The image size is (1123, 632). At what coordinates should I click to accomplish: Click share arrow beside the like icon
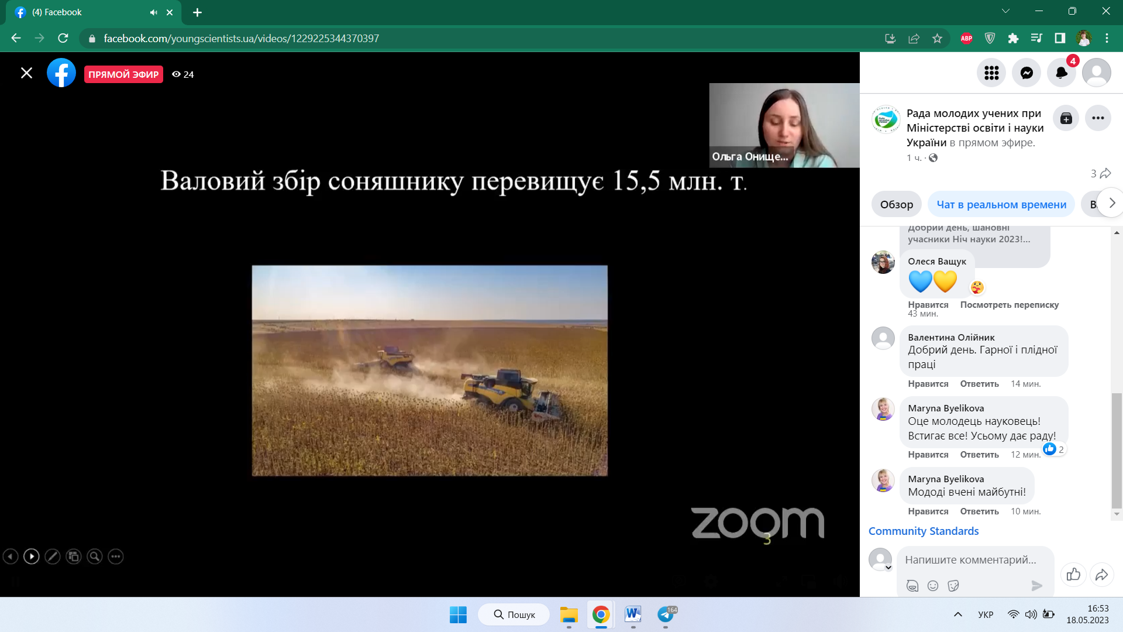pos(1101,574)
